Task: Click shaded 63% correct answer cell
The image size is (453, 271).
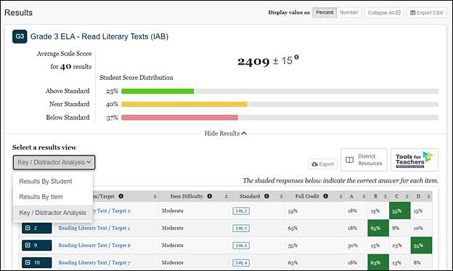Action: tap(378, 262)
